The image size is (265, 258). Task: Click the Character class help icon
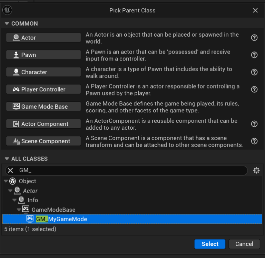[254, 72]
